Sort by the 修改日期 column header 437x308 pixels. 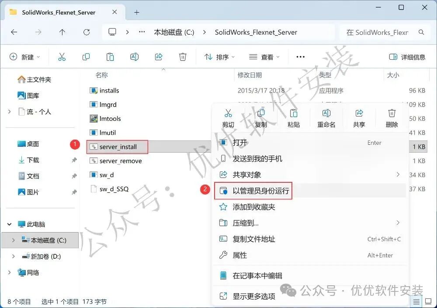coord(250,75)
